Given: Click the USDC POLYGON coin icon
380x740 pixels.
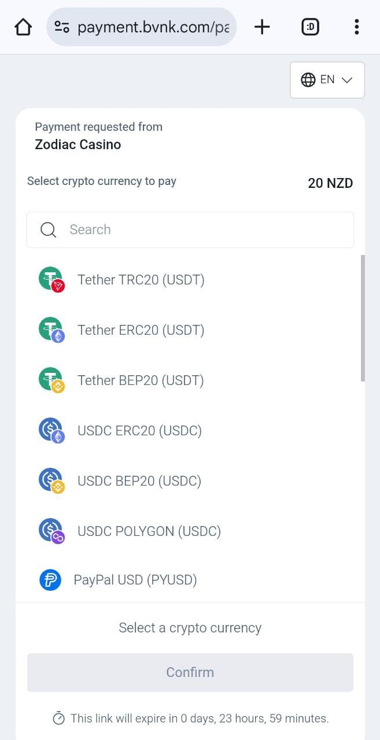Looking at the screenshot, I should coord(51,531).
